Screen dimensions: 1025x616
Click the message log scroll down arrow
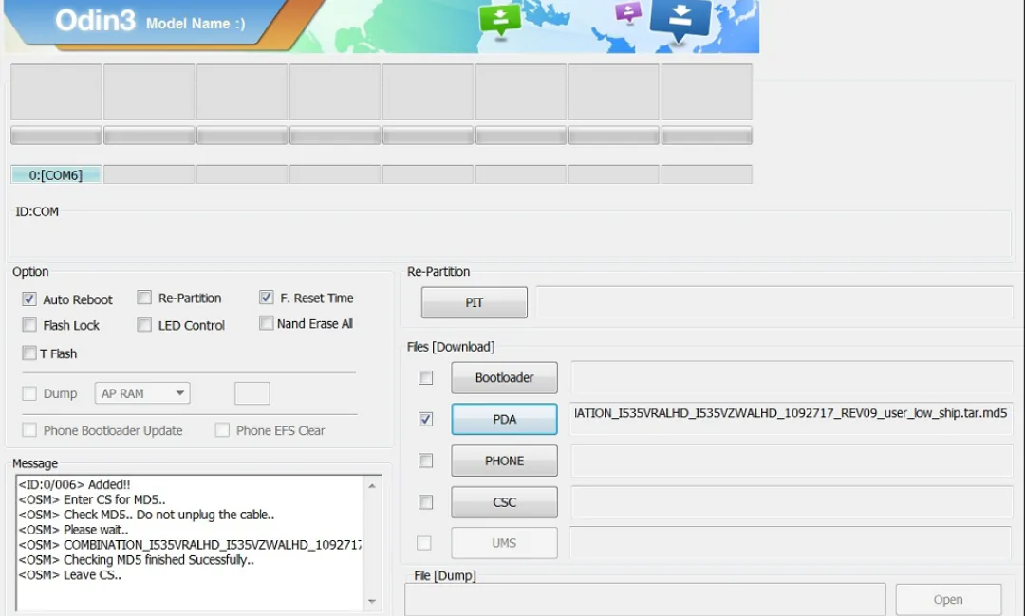coord(372,601)
